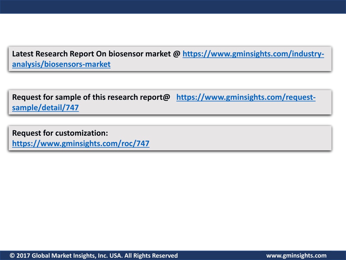The height and width of the screenshot is (260, 346).
Task: Click 'Request for customization:' text
Action: pos(60,133)
